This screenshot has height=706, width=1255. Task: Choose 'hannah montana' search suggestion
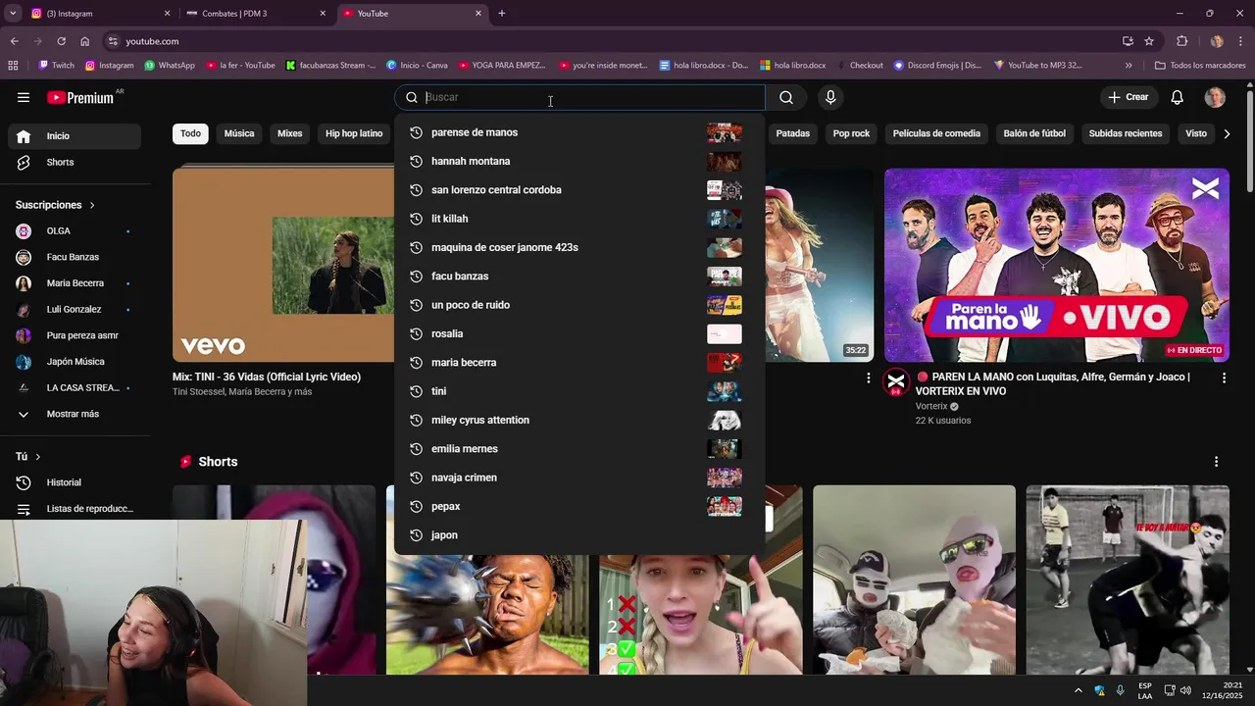click(x=579, y=161)
